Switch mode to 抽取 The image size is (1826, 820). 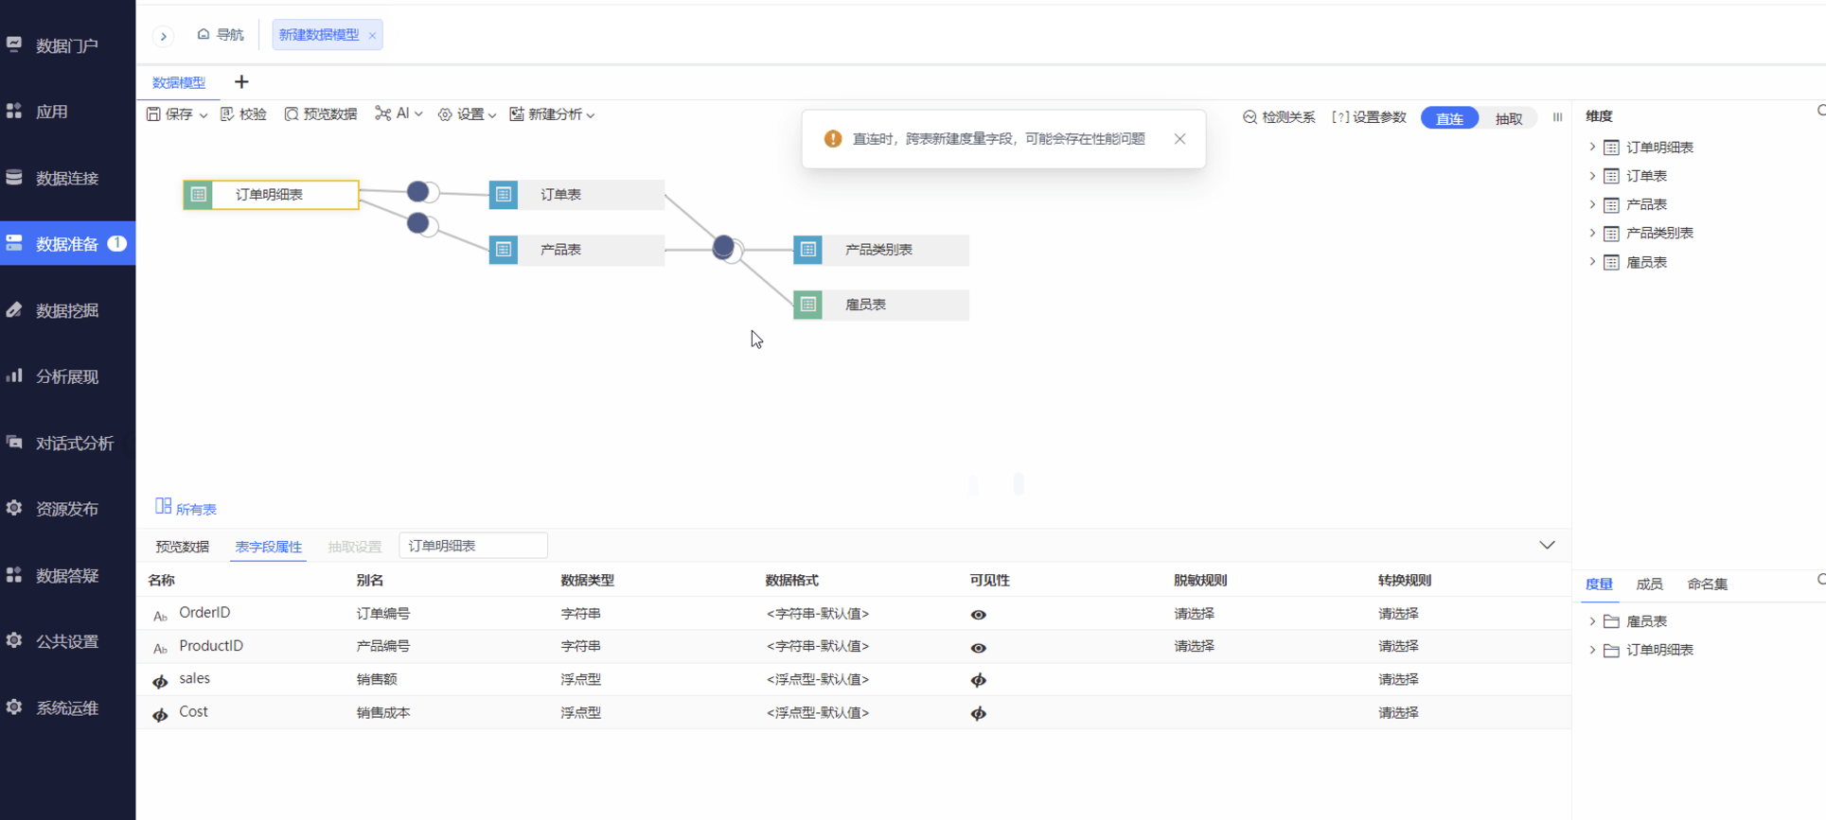tap(1509, 118)
